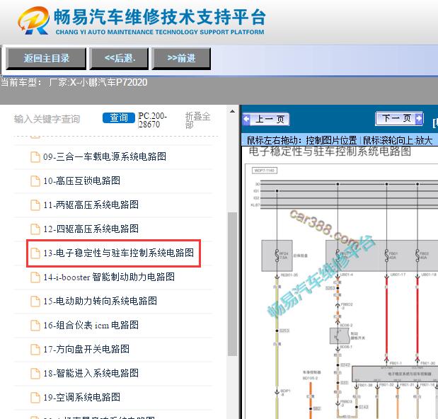Select 13-电子稳定性与驻车控制系统电路图
The height and width of the screenshot is (419, 438).
point(119,253)
